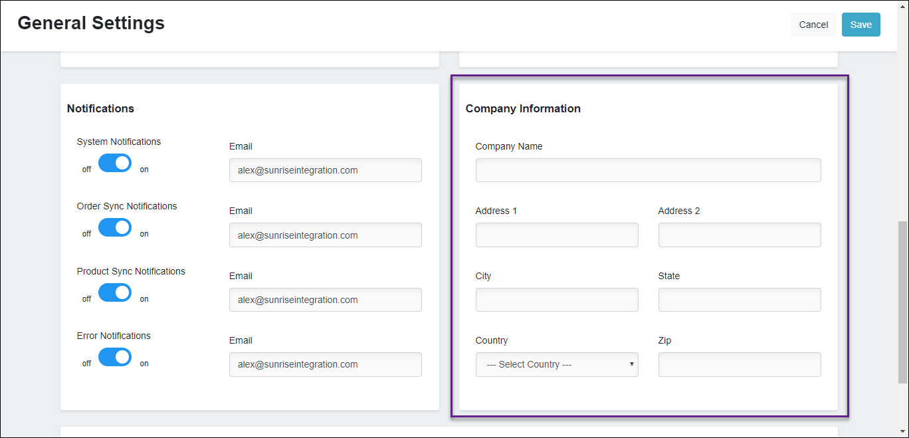909x438 pixels.
Task: Click the General Settings page title
Action: [x=90, y=23]
